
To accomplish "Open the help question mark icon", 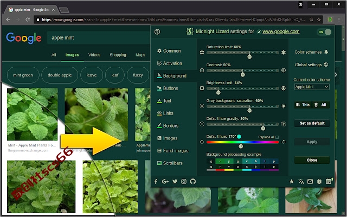I will (157, 32).
